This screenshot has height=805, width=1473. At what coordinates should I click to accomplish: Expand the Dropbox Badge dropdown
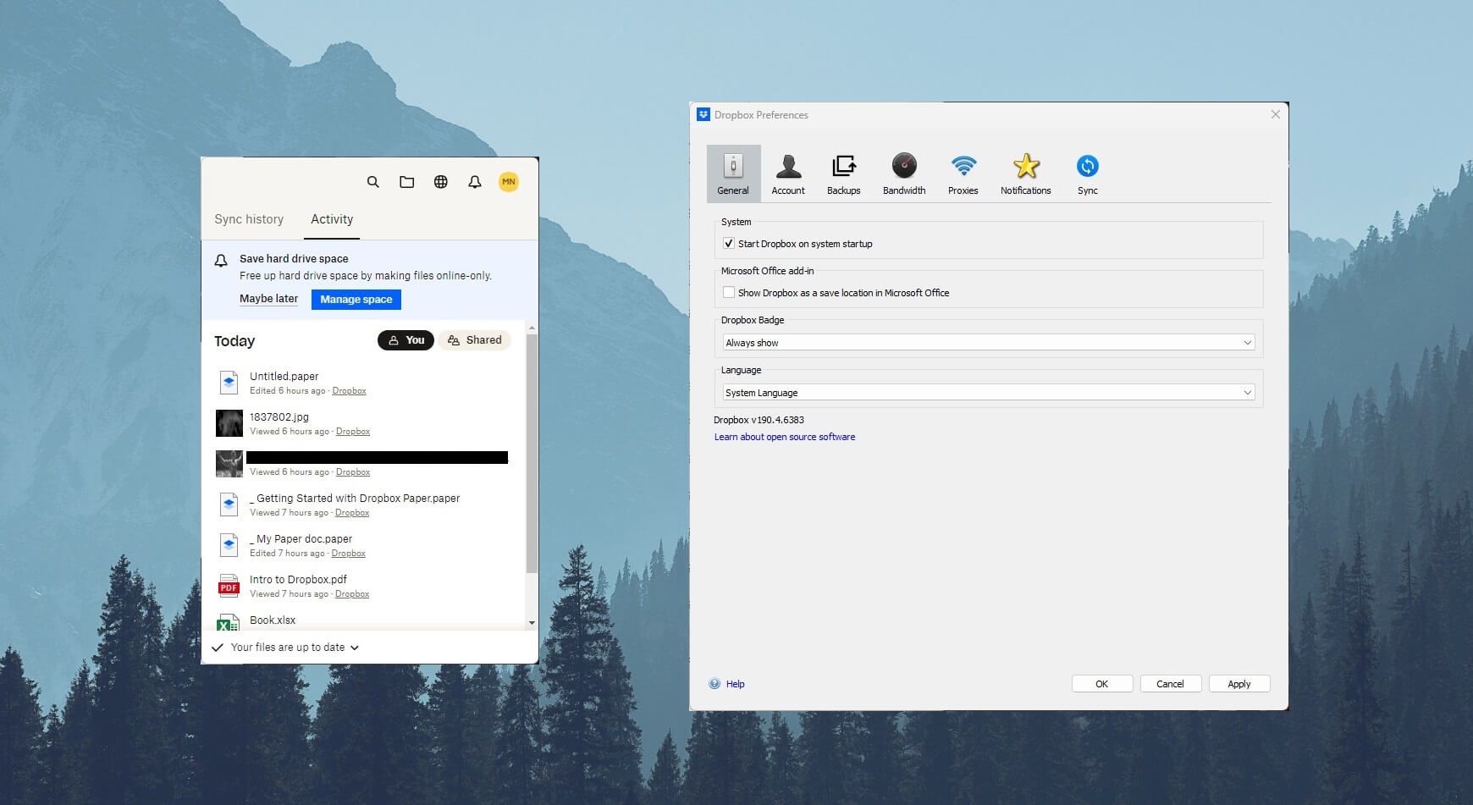coord(988,343)
